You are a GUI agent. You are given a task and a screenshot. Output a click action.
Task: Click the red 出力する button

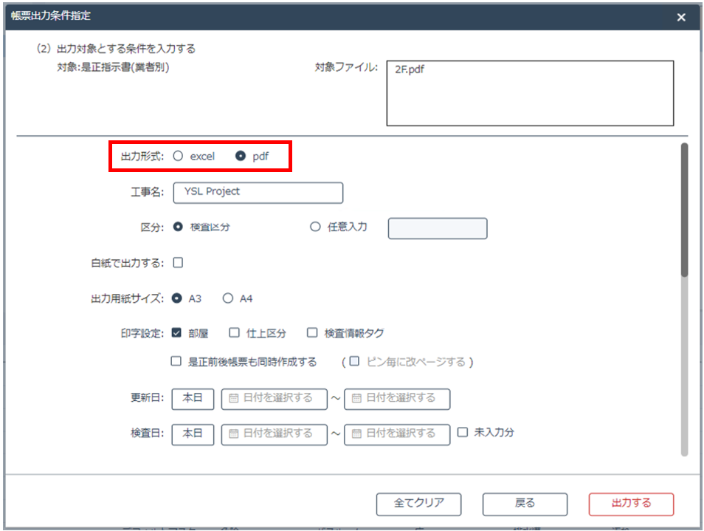click(x=631, y=504)
